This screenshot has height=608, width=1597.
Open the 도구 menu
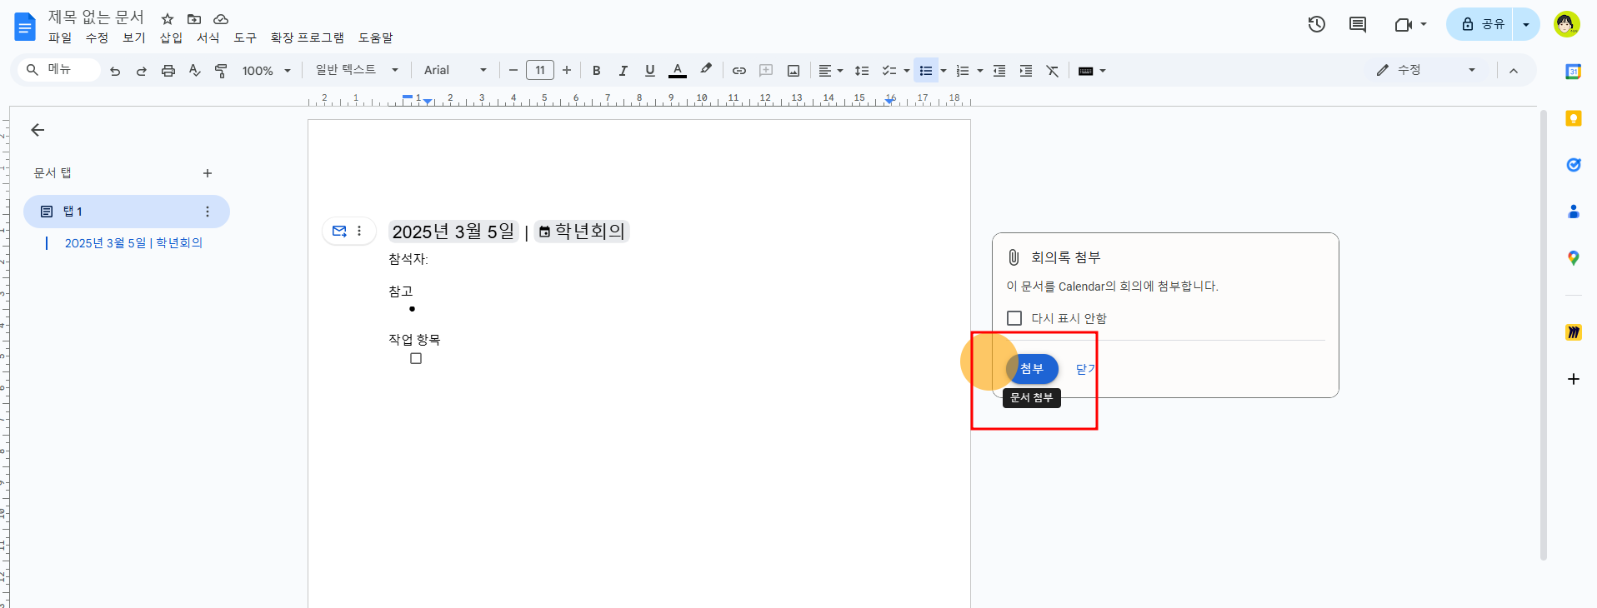point(245,38)
